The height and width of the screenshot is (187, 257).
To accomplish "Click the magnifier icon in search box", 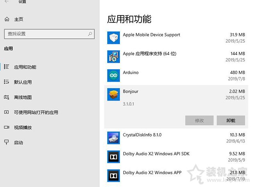I will coord(90,34).
